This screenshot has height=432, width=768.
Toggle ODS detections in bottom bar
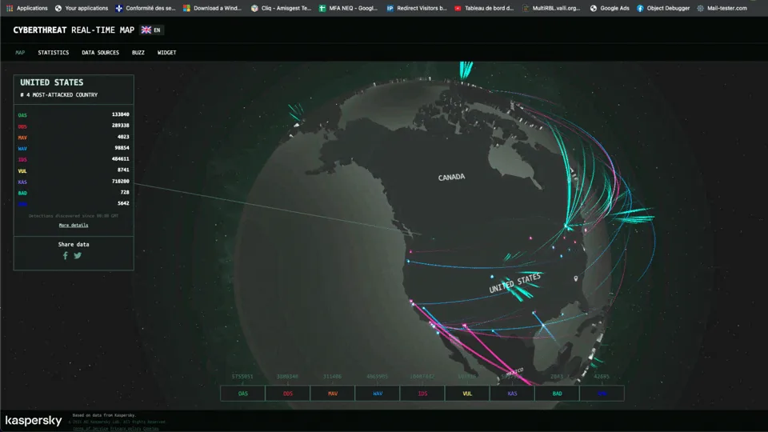tap(287, 394)
